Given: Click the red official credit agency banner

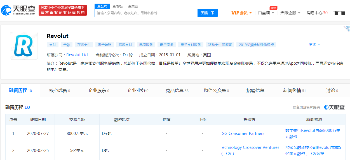Looking at the screenshot, I should [x=63, y=10].
